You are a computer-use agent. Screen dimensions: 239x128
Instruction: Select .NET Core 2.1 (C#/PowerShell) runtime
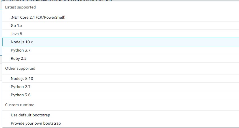tap(38, 17)
